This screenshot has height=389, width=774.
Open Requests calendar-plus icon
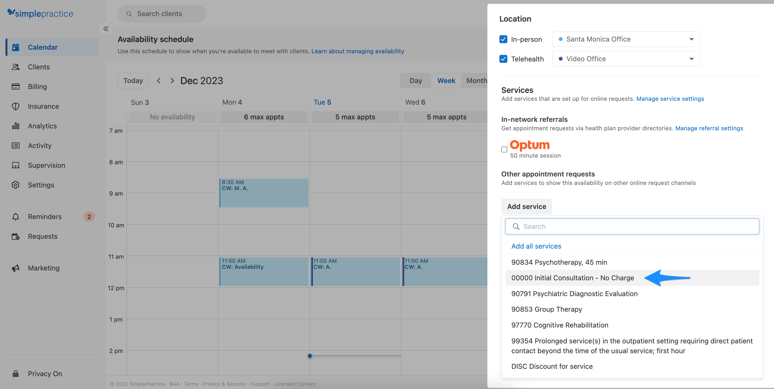(16, 236)
